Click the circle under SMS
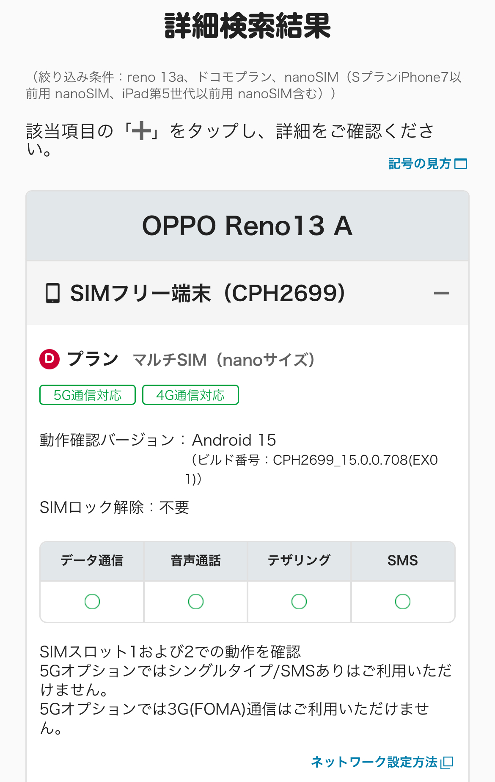This screenshot has height=782, width=495. 403,601
